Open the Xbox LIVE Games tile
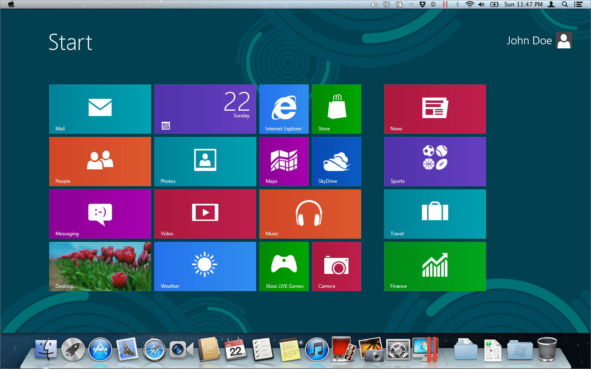The image size is (591, 369). click(x=284, y=266)
